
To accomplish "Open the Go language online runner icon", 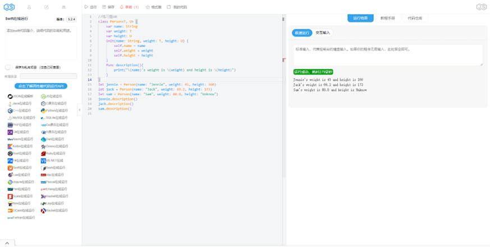I will 43,125.
